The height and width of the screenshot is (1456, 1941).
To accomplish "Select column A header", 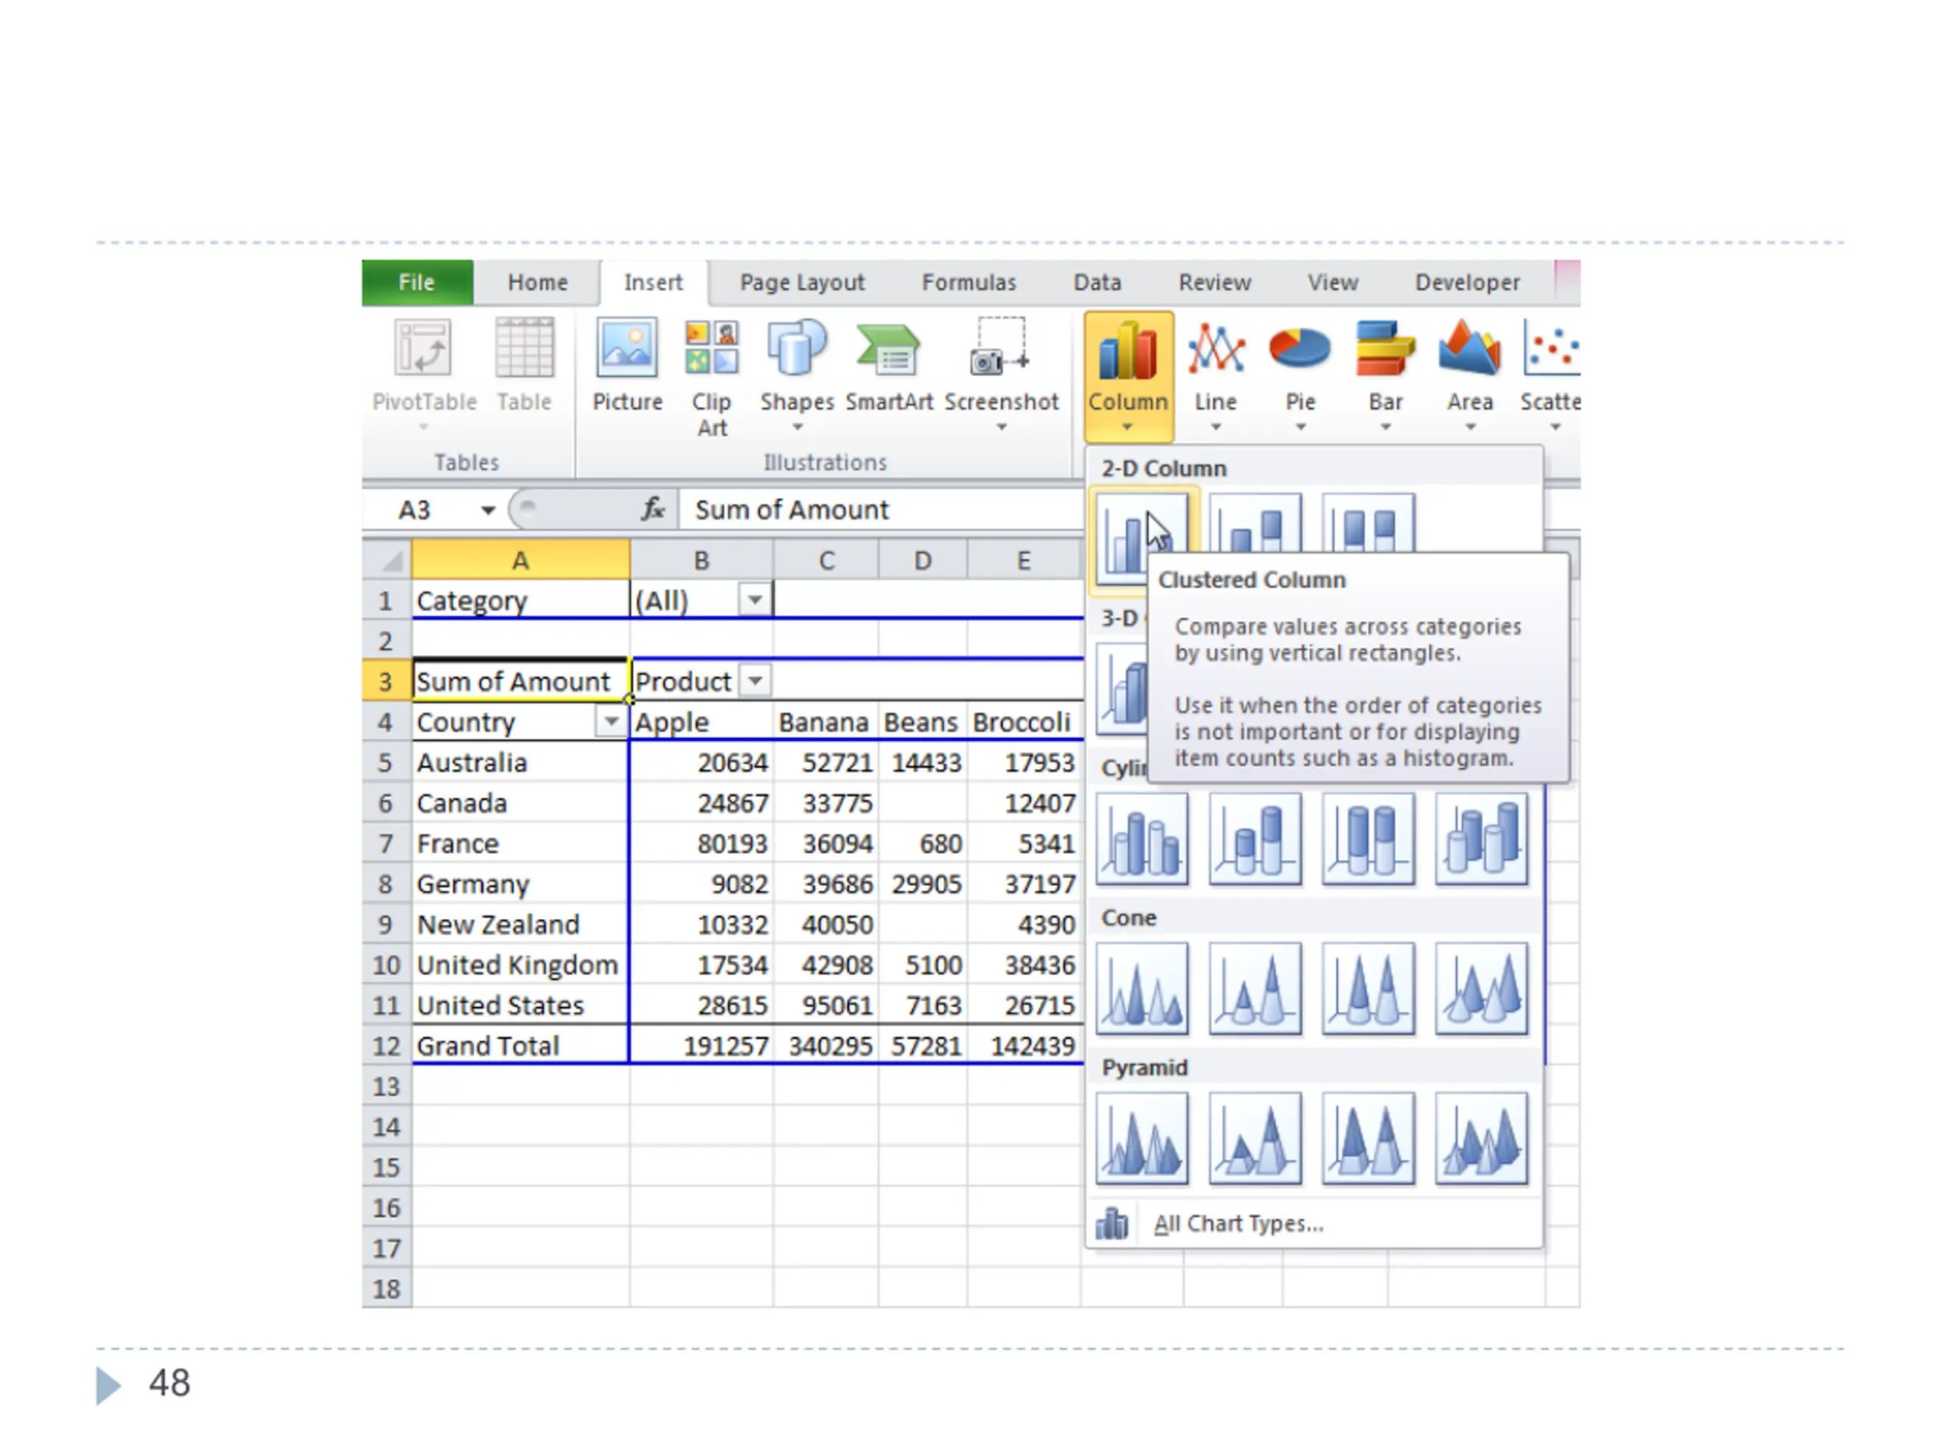I will pyautogui.click(x=520, y=560).
